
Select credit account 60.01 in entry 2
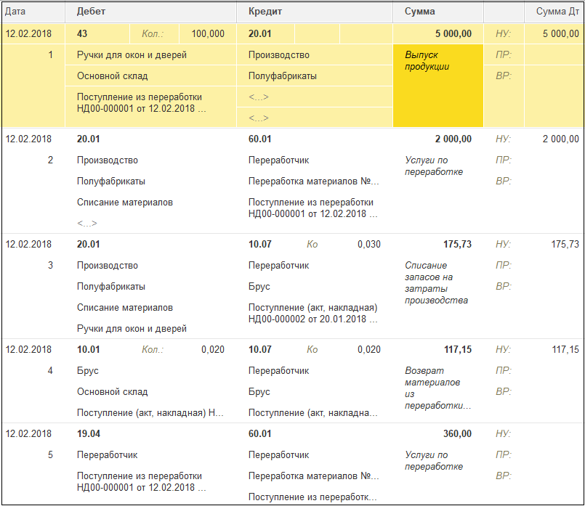(x=259, y=139)
